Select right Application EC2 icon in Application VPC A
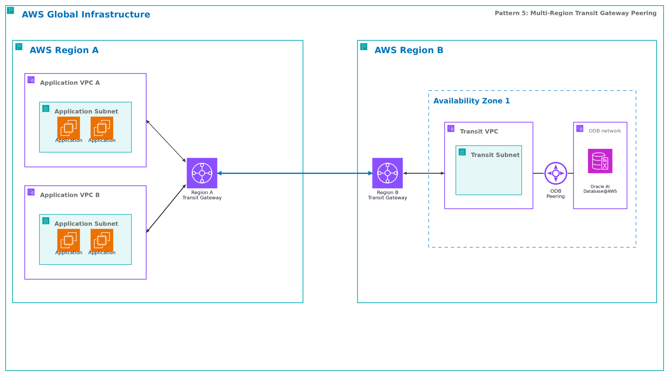 coord(102,128)
